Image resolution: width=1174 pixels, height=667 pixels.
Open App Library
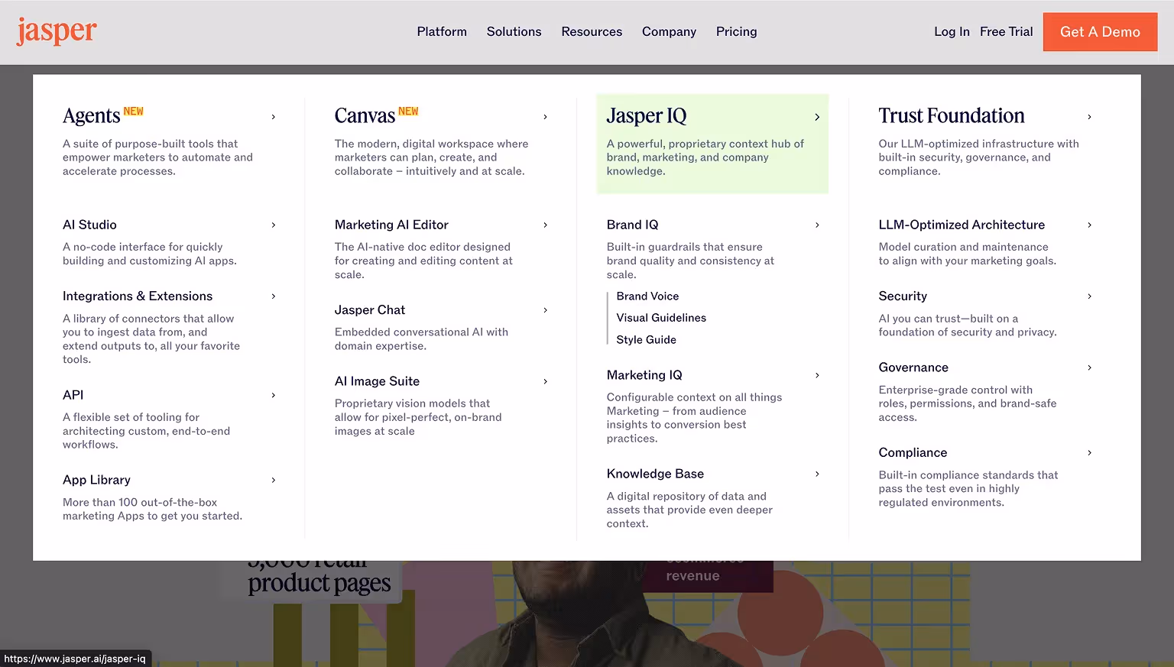(96, 480)
